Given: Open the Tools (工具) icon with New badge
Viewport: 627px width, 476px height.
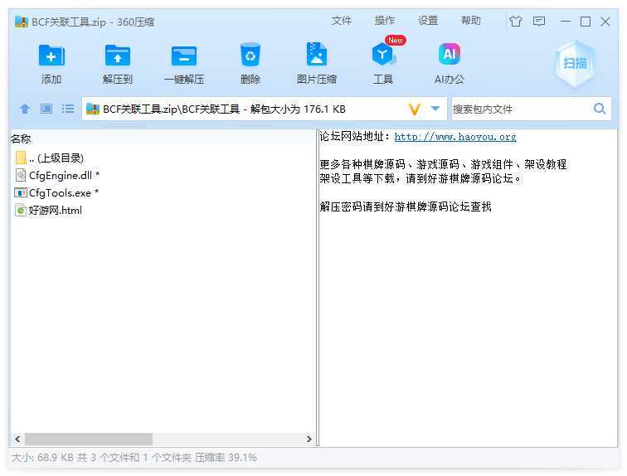Looking at the screenshot, I should click(382, 56).
